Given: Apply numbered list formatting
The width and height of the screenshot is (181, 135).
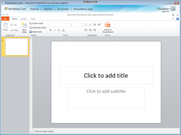Looking at the screenshot, I should click(90, 25).
